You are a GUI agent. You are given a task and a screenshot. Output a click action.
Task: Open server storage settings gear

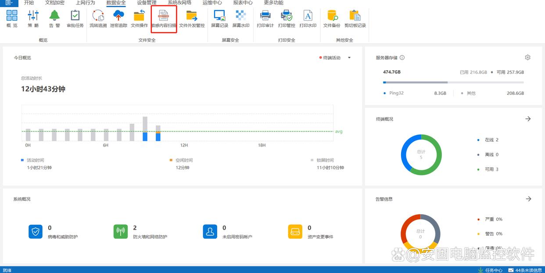(x=528, y=57)
